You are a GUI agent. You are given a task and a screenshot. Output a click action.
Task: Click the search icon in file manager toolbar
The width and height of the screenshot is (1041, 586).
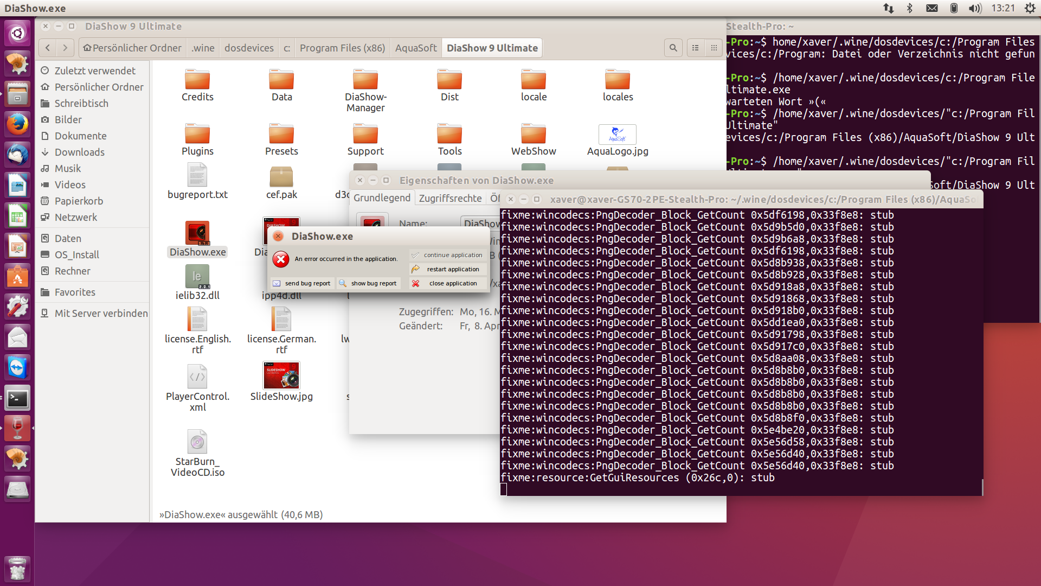pyautogui.click(x=673, y=48)
